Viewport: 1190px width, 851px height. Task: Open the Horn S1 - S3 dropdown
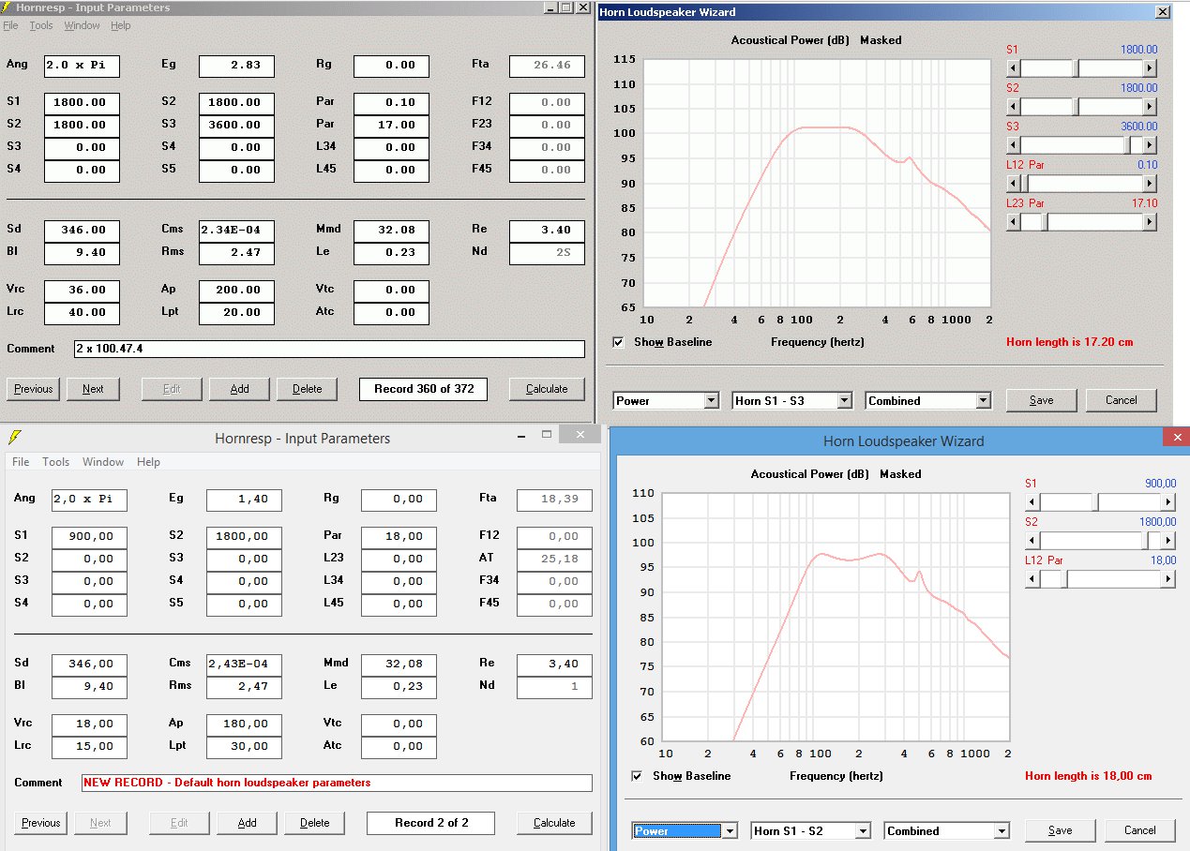coord(845,401)
